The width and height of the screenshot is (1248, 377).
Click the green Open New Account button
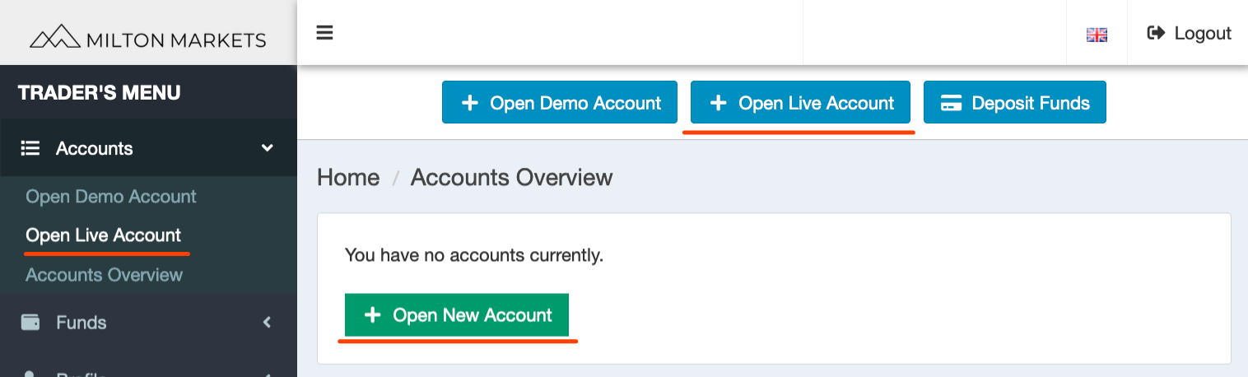(x=457, y=315)
